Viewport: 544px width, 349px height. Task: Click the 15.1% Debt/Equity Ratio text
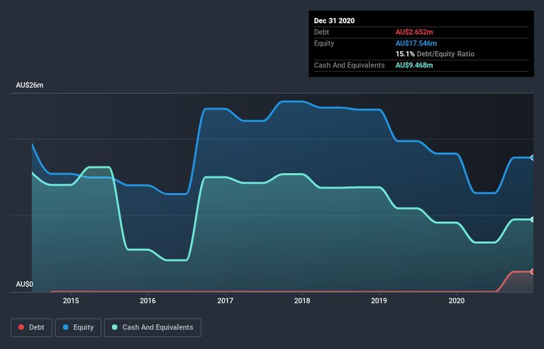435,54
